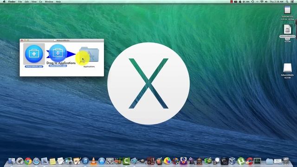Open the Window menu
The height and width of the screenshot is (167, 297).
pos(49,1)
